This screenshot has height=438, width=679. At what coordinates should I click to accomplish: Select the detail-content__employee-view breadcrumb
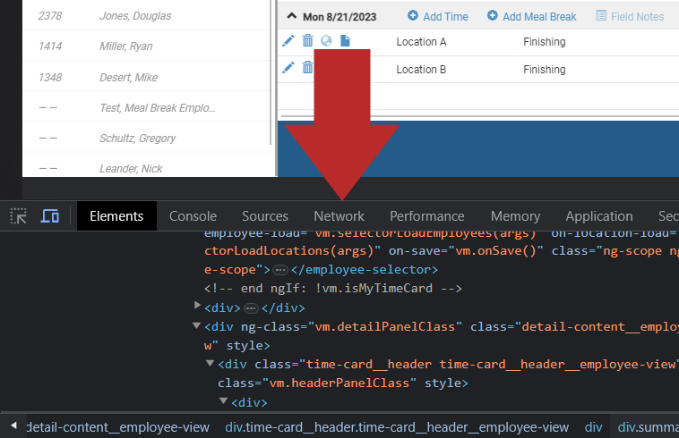[117, 427]
